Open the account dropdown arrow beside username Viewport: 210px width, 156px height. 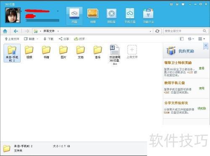[x=58, y=11]
